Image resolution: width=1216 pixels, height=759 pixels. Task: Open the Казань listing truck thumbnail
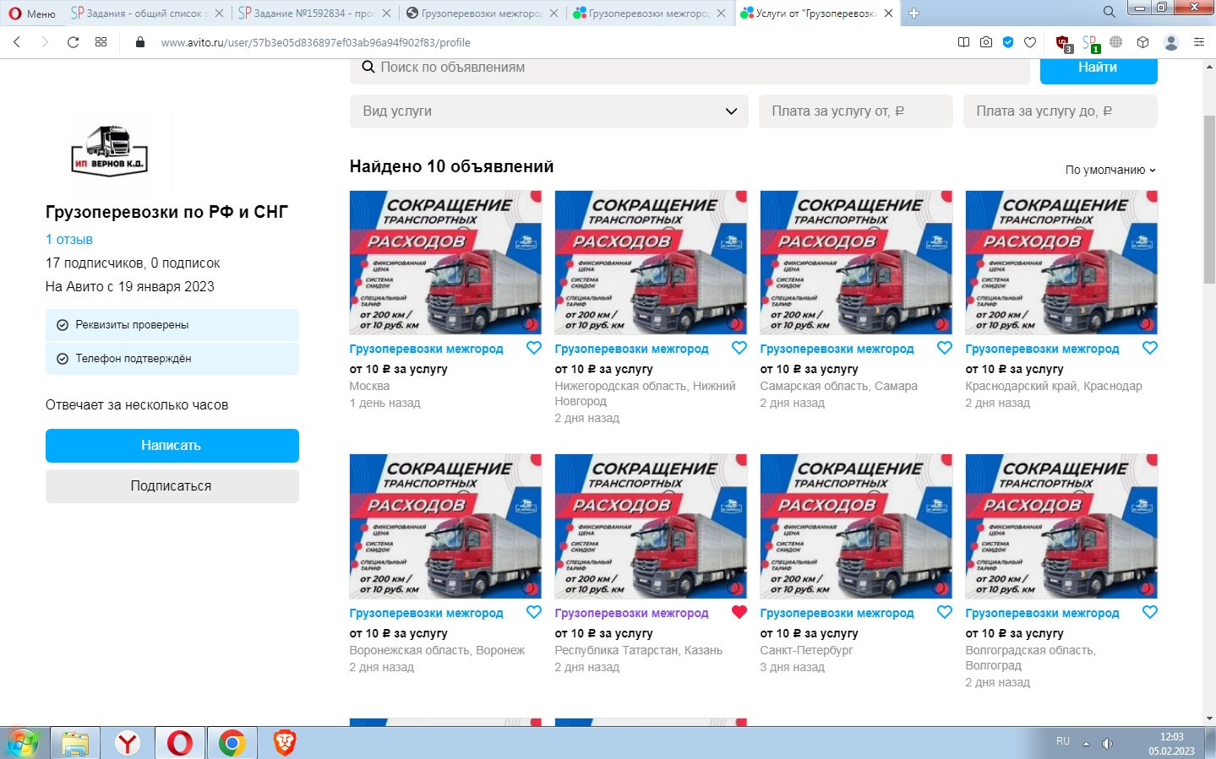[x=651, y=526]
